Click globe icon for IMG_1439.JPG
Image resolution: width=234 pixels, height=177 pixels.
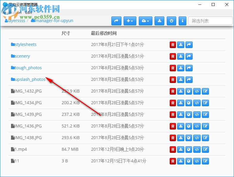coord(189,115)
